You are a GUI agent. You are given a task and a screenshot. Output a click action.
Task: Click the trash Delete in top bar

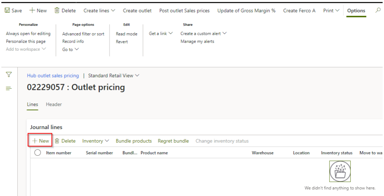pyautogui.click(x=57, y=11)
